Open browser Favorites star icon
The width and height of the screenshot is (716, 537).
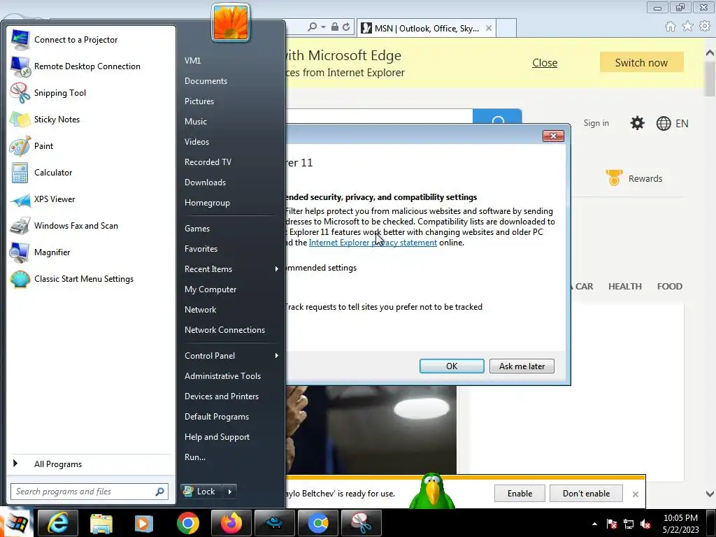tap(687, 27)
